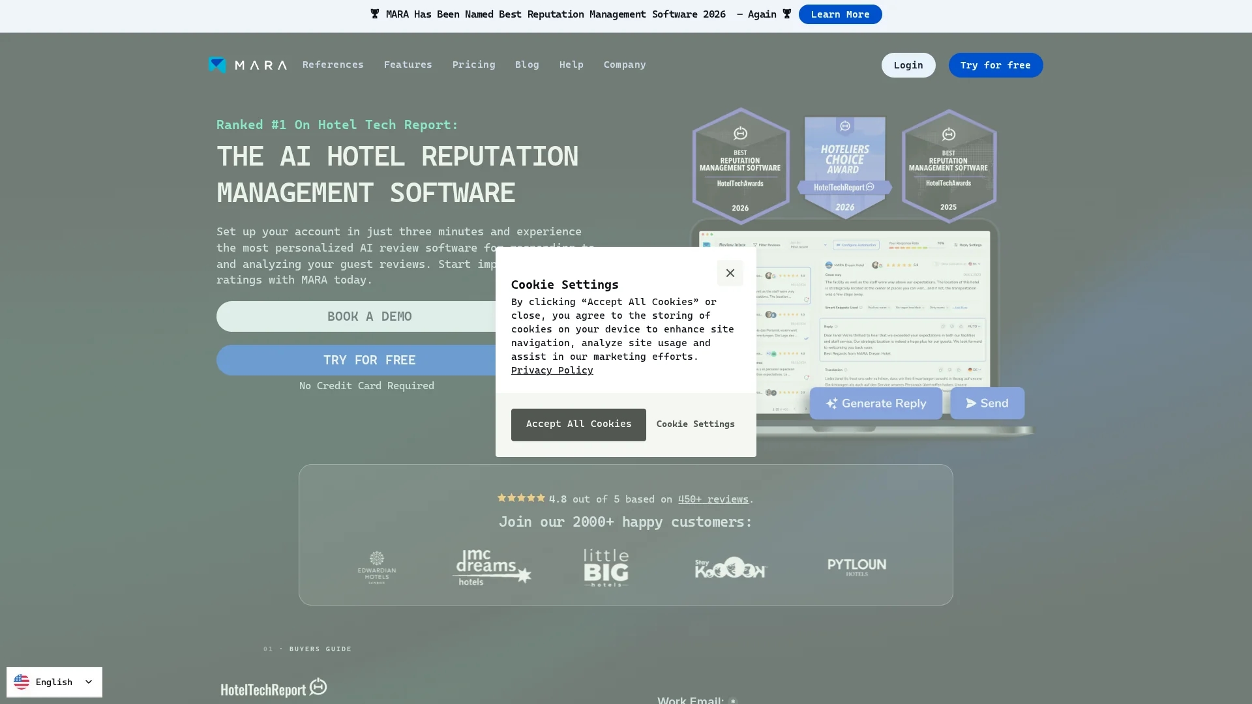Click the Little Big Hotels logo

[x=606, y=568]
